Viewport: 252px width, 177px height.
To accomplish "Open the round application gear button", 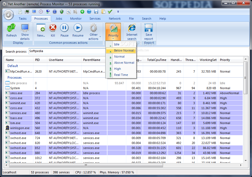I will click(x=9, y=14).
